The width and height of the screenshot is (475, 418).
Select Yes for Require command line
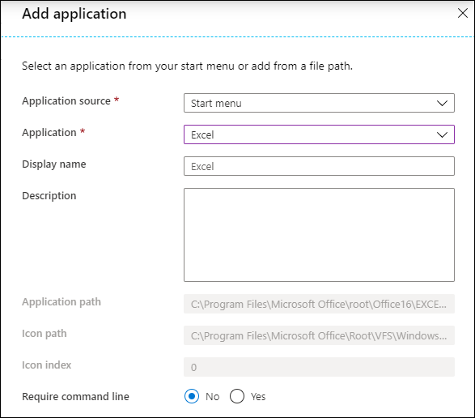[237, 396]
